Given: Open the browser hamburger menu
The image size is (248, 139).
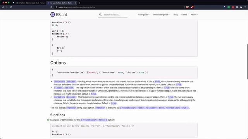Looking at the screenshot, I should 245,7.
